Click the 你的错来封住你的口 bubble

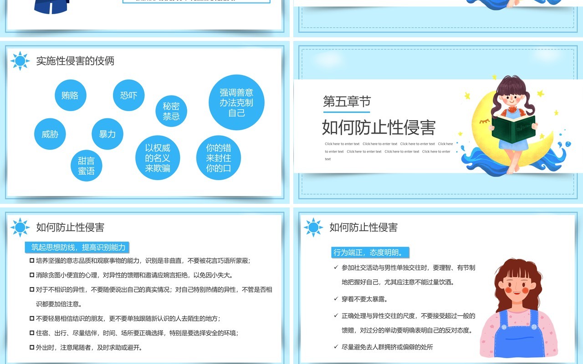click(x=219, y=158)
